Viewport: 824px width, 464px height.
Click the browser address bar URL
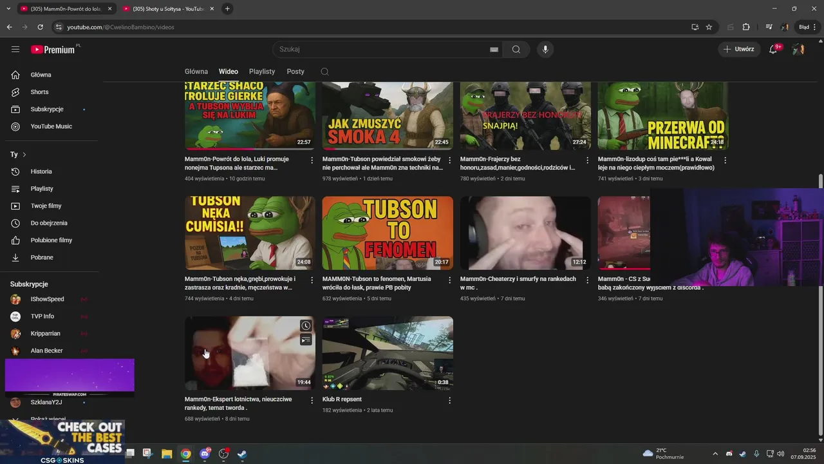click(120, 27)
